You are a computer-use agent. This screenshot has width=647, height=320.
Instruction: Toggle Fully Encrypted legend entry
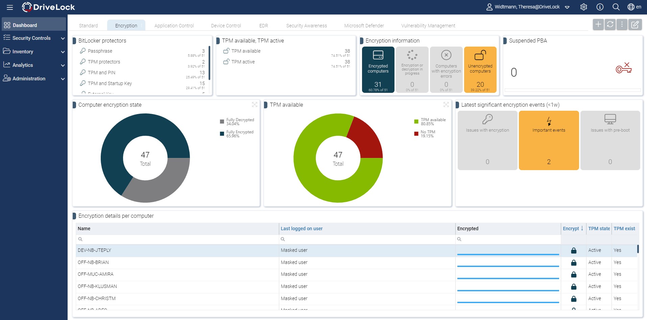[237, 134]
